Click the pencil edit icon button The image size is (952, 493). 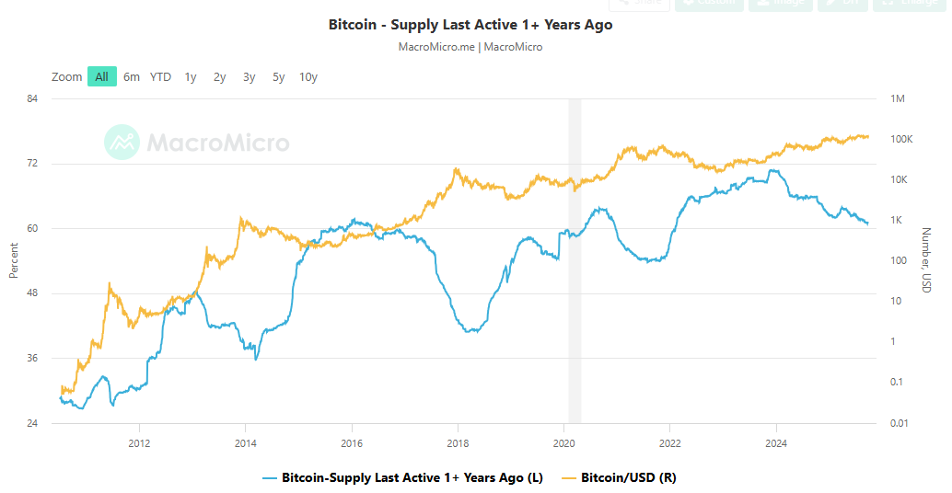842,4
